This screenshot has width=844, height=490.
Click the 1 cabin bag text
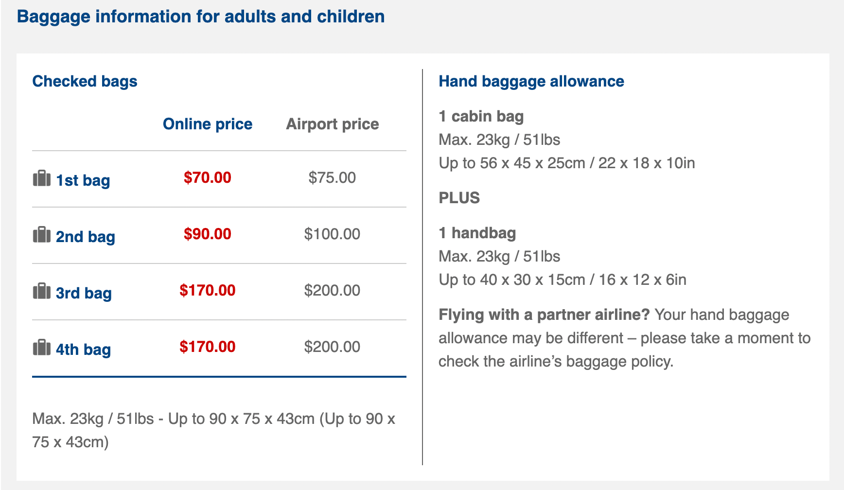(x=481, y=116)
